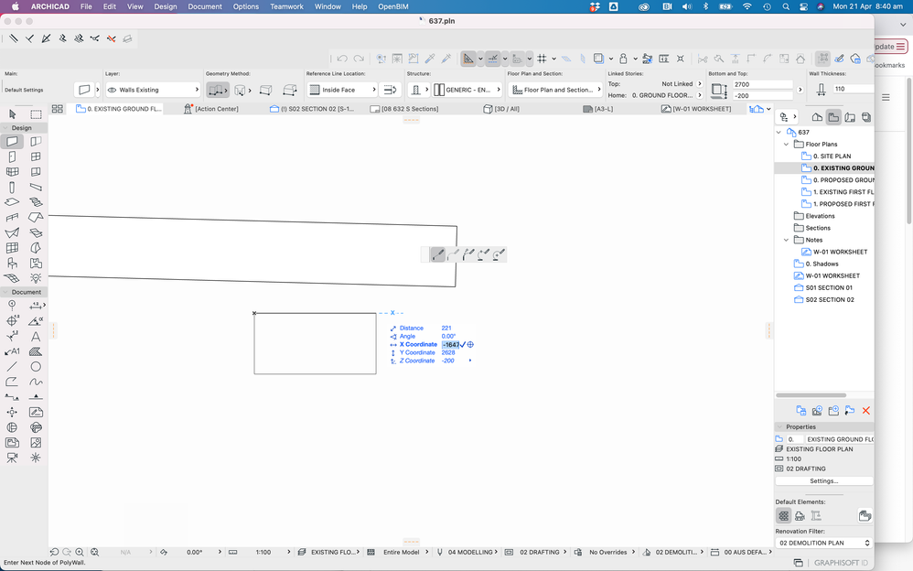Activate the Fill tool
This screenshot has width=913, height=571.
coord(36,351)
